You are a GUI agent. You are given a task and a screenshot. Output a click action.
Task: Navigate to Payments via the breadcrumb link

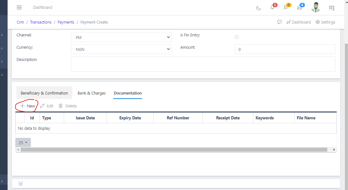point(66,22)
